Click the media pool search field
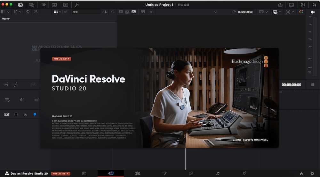 click(86, 12)
